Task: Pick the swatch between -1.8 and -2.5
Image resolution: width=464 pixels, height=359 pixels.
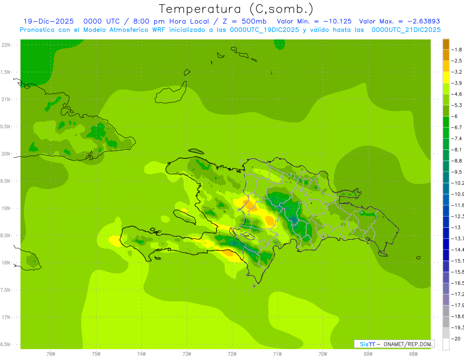Action: click(x=446, y=55)
